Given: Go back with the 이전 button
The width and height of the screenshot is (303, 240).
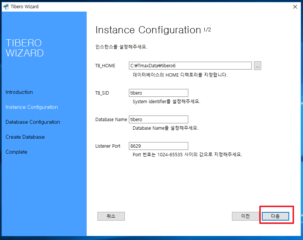Looking at the screenshot, I should coord(245,216).
